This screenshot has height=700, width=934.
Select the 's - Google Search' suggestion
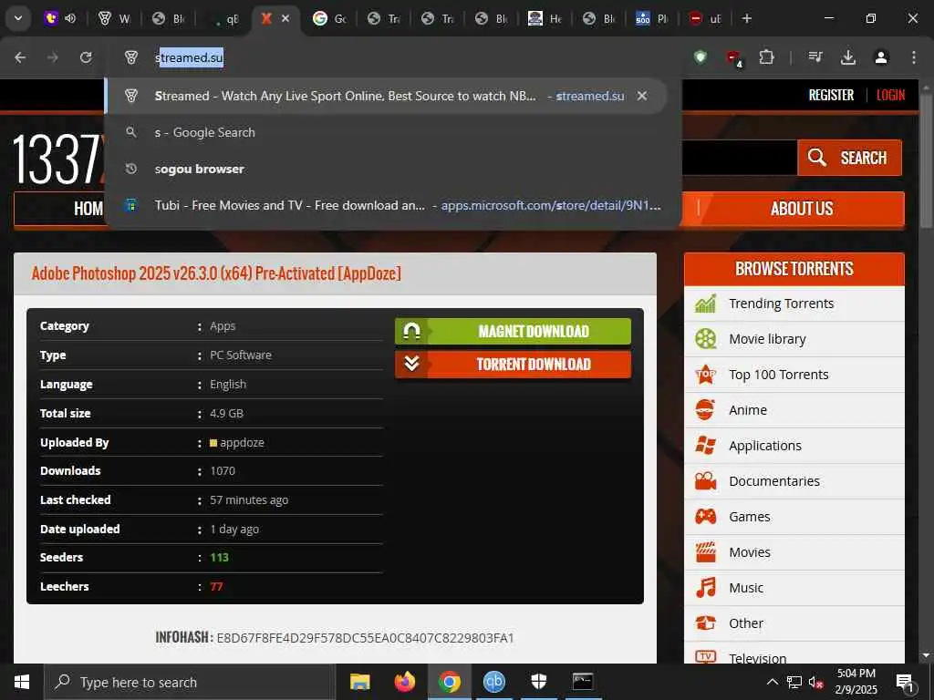[x=386, y=132]
